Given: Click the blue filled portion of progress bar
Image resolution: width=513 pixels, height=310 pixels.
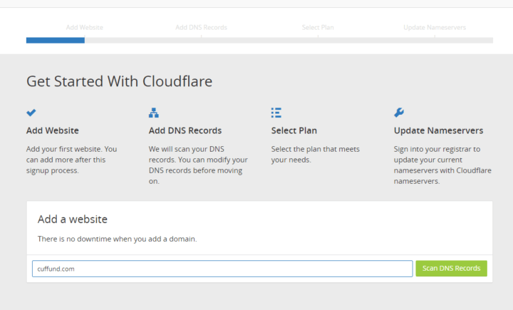Looking at the screenshot, I should (x=56, y=40).
